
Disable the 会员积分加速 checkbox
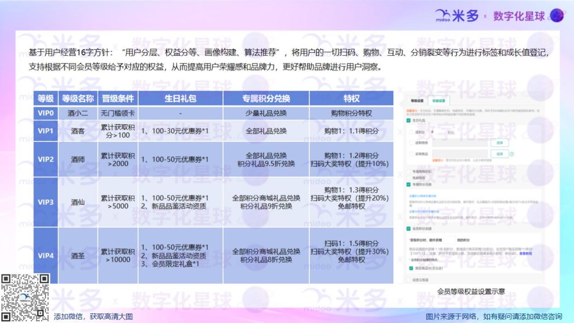pos(409,229)
